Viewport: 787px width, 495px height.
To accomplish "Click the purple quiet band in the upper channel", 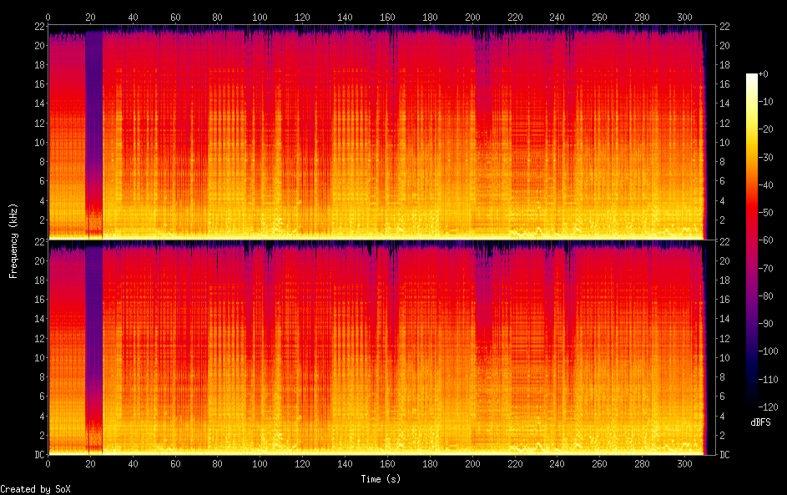I will tap(93, 125).
